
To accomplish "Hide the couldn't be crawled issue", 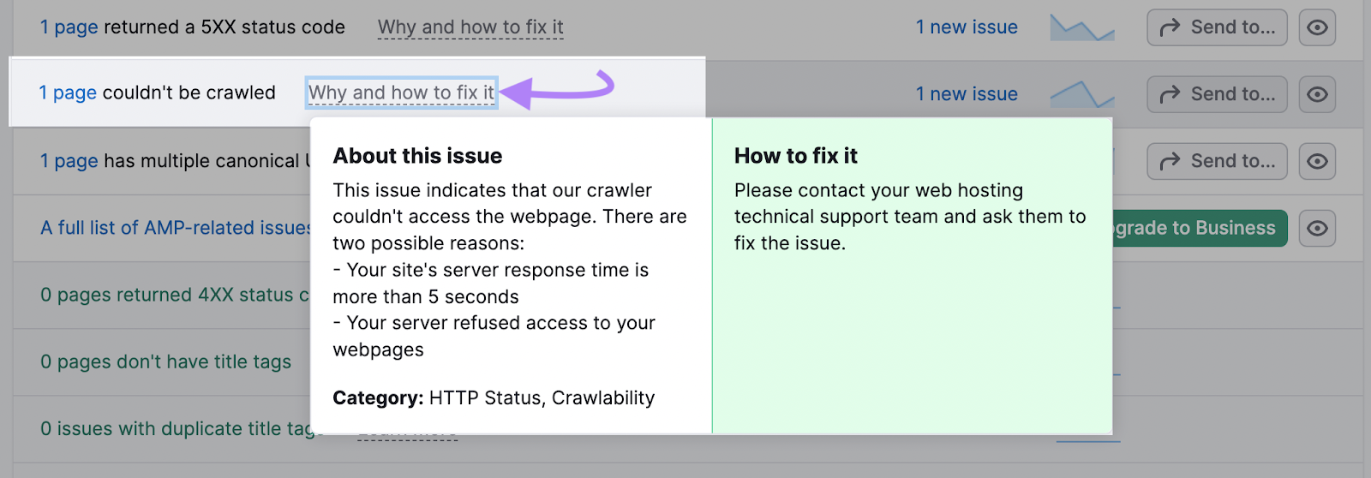I will point(1317,94).
